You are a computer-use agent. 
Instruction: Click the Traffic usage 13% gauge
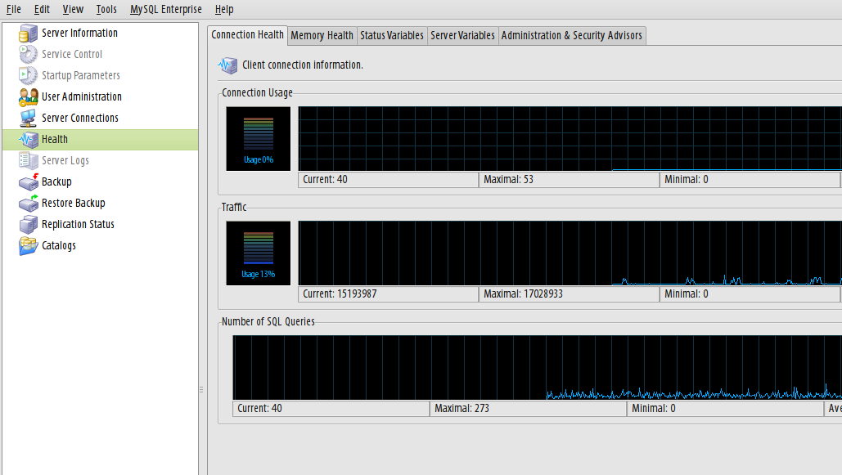[259, 253]
